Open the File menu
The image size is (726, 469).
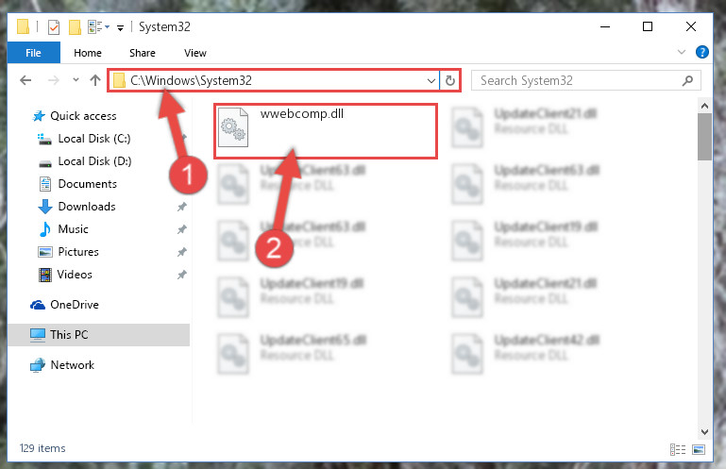33,53
